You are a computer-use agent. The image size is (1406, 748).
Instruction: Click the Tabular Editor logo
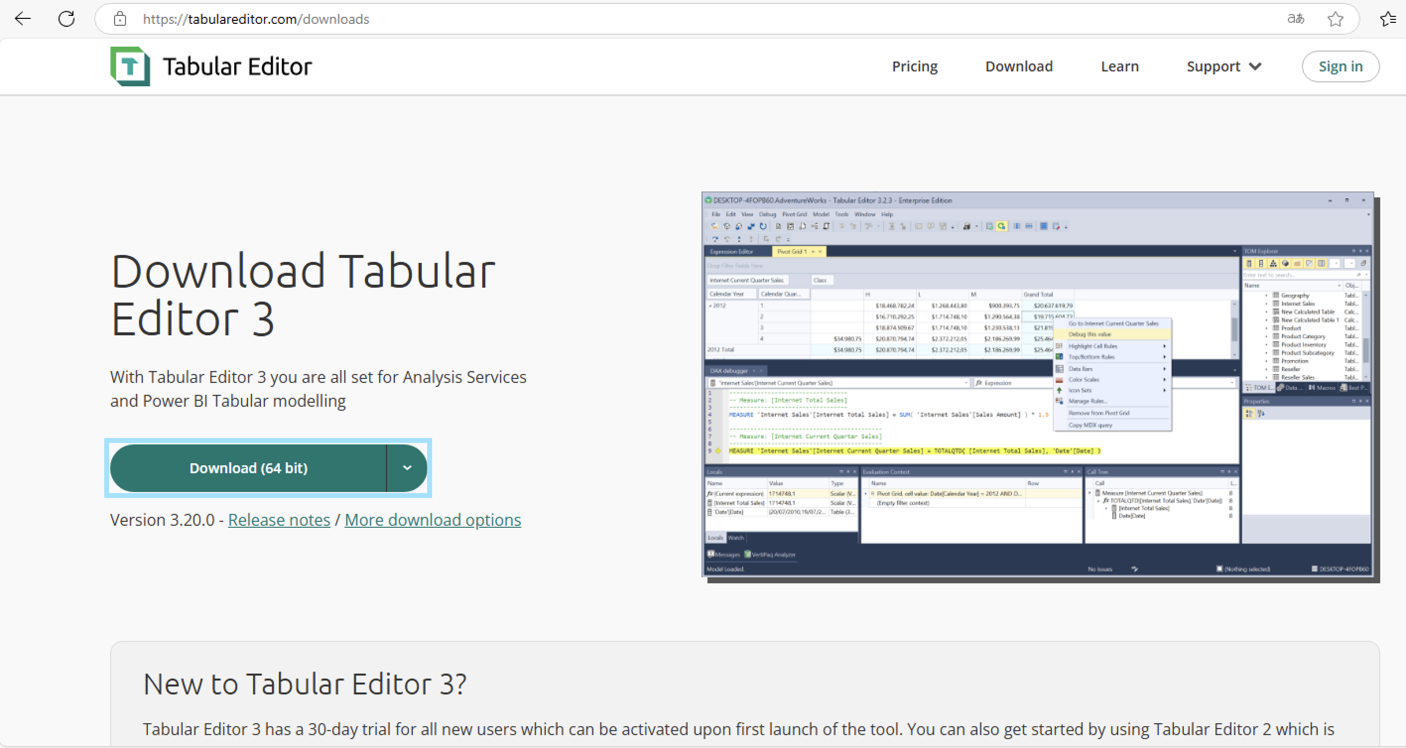[x=130, y=66]
